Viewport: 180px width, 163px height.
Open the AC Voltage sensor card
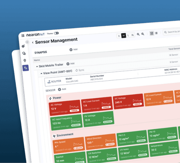(x=65, y=108)
